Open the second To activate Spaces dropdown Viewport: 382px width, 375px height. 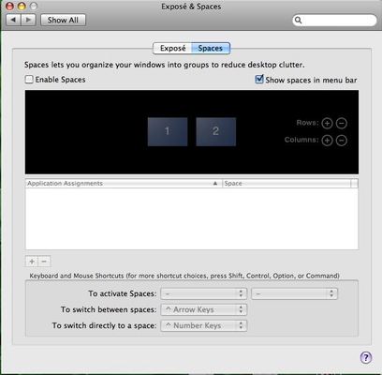[294, 293]
